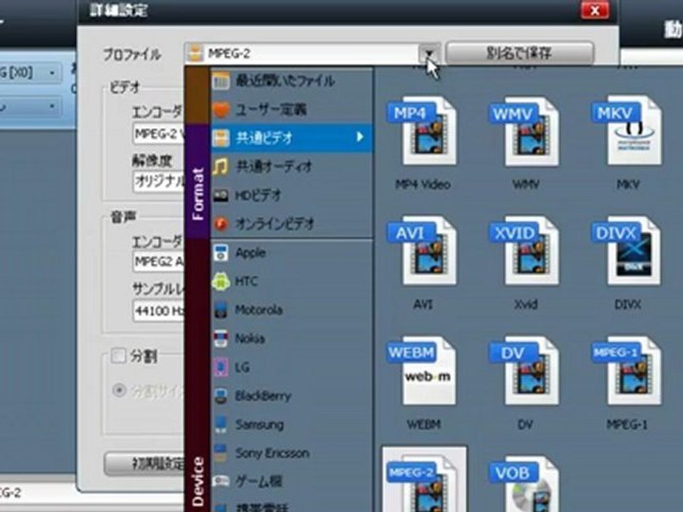This screenshot has width=683, height=512.
Task: Enable the 分割 checkbox
Action: (119, 356)
